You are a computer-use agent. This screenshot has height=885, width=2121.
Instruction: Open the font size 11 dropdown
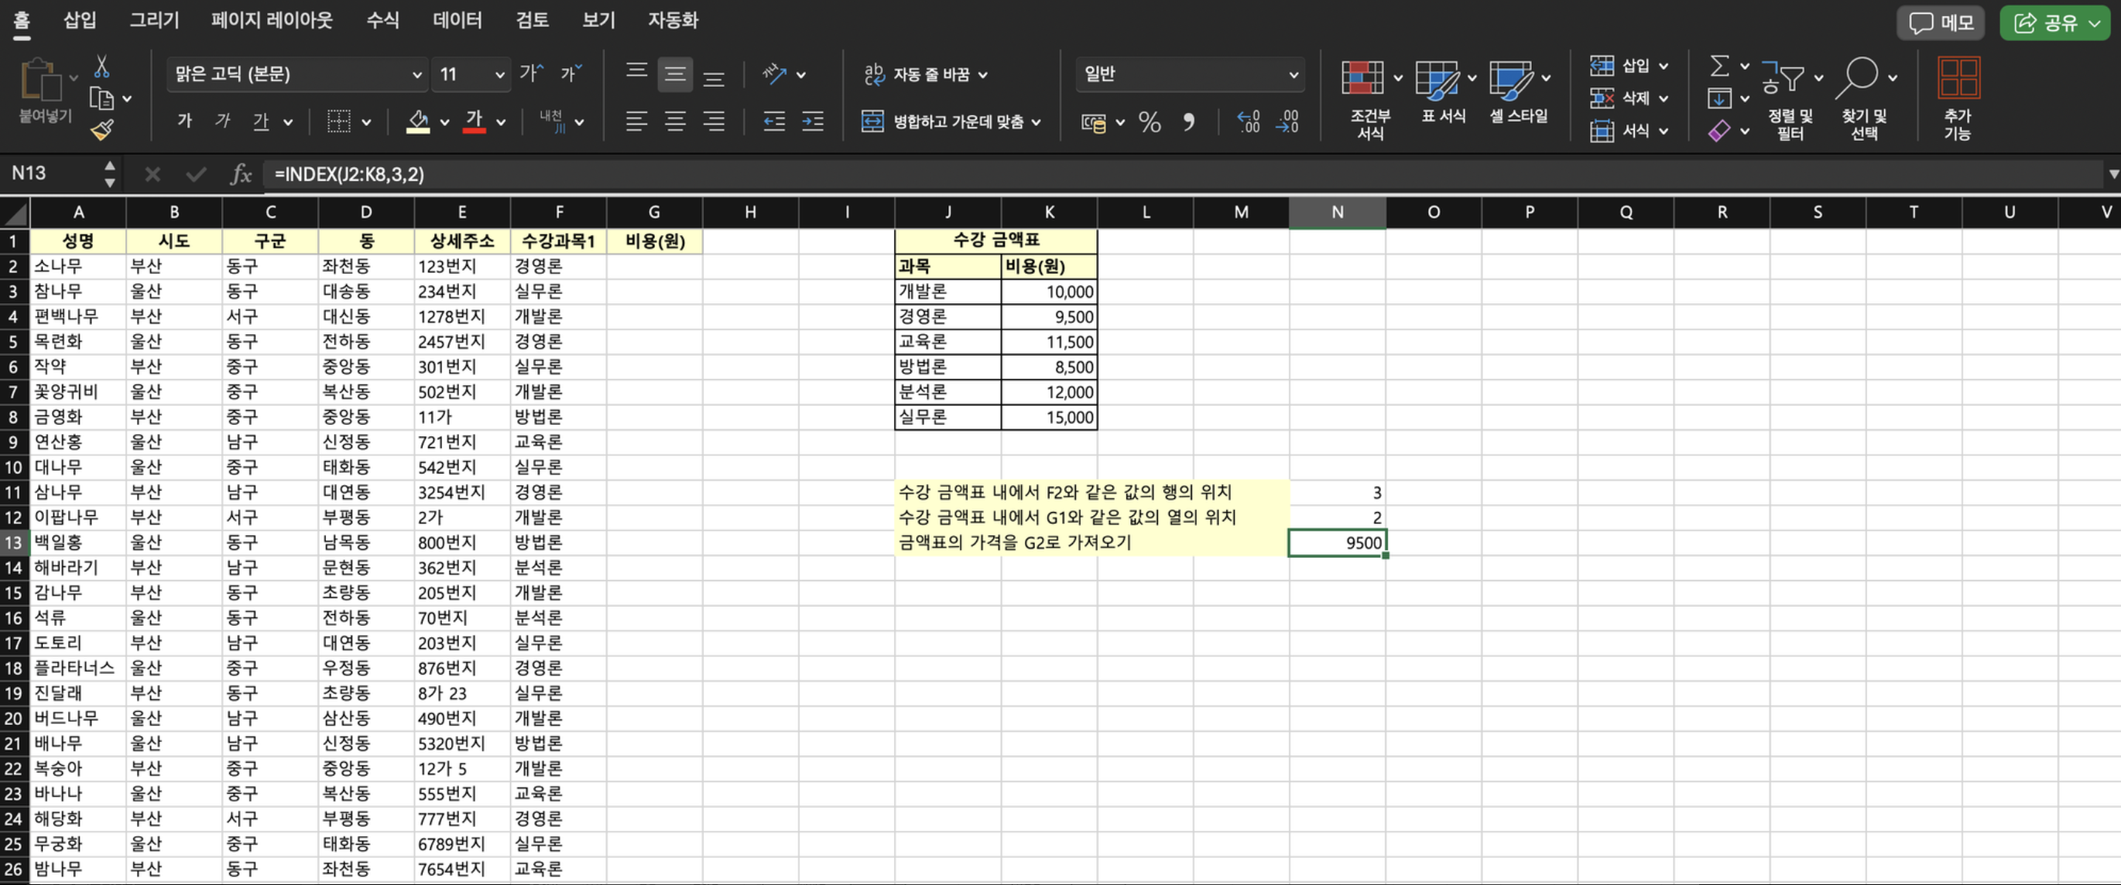point(499,75)
